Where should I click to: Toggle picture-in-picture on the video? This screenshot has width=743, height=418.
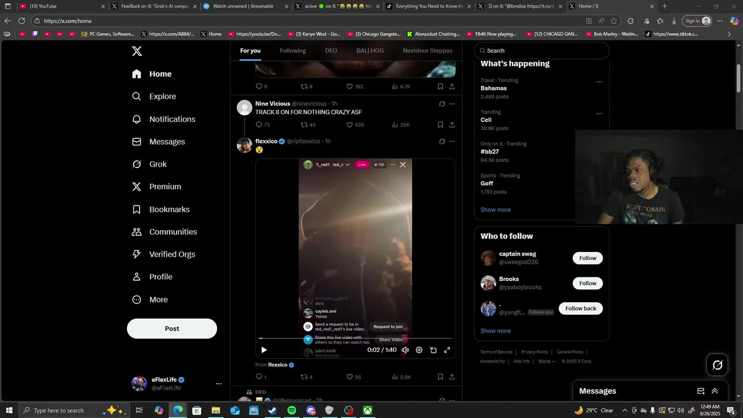point(433,350)
